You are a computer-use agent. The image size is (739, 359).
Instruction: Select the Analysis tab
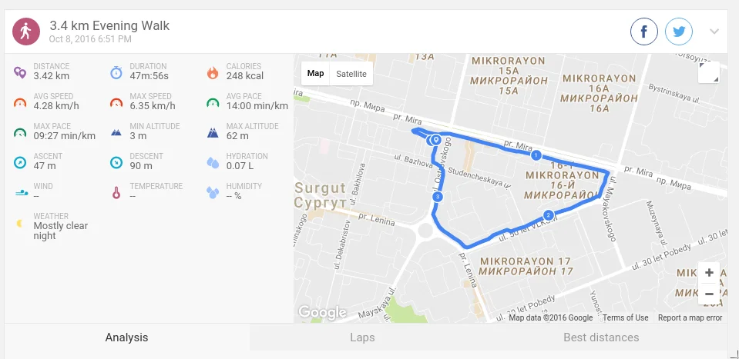click(x=127, y=337)
